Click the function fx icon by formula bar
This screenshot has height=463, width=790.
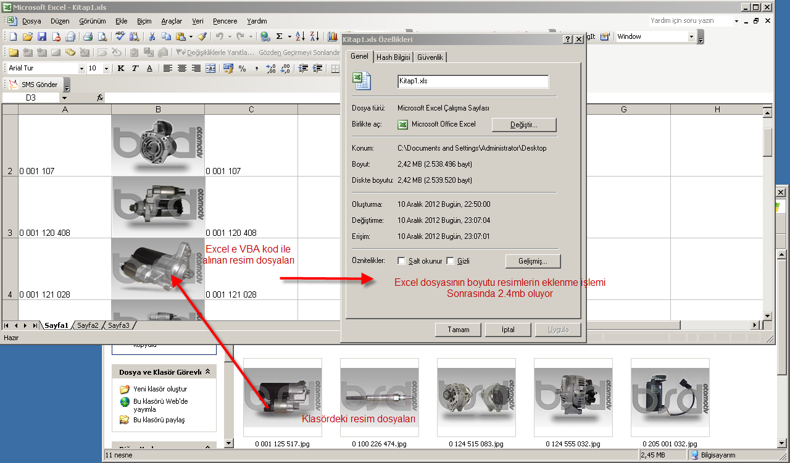(100, 98)
